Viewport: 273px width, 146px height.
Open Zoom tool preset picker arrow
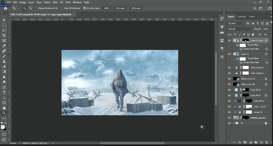click(18, 8)
